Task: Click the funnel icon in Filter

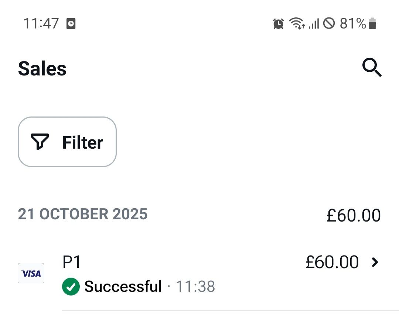Action: pyautogui.click(x=40, y=142)
